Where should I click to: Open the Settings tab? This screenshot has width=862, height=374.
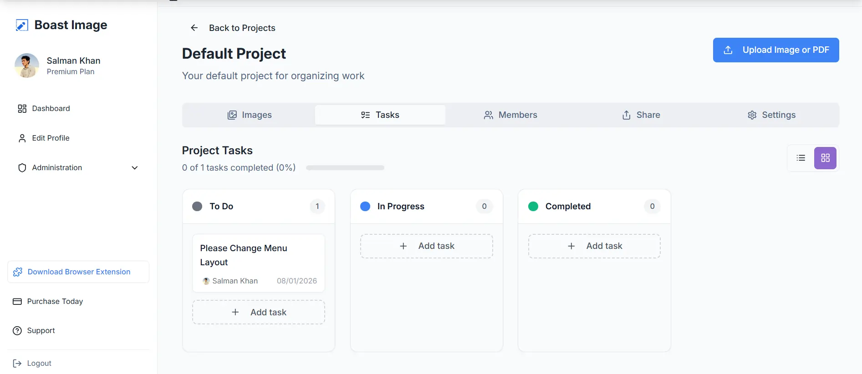click(x=772, y=115)
